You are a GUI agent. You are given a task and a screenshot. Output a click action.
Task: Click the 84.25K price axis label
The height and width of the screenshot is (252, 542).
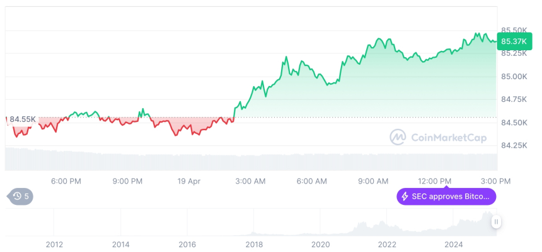(514, 145)
